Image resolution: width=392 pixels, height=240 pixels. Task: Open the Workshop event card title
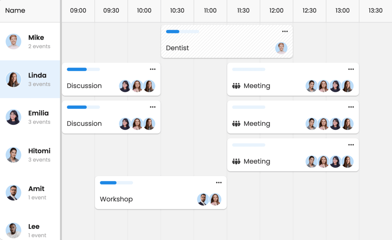[x=116, y=199]
